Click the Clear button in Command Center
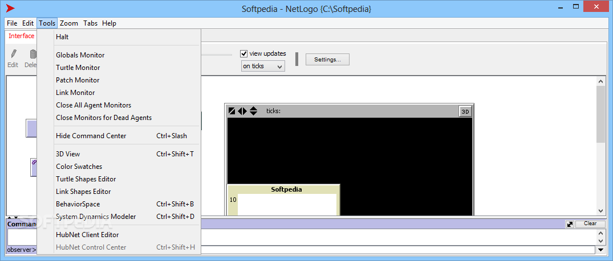Viewport: 613px width, 261px height. (x=590, y=223)
